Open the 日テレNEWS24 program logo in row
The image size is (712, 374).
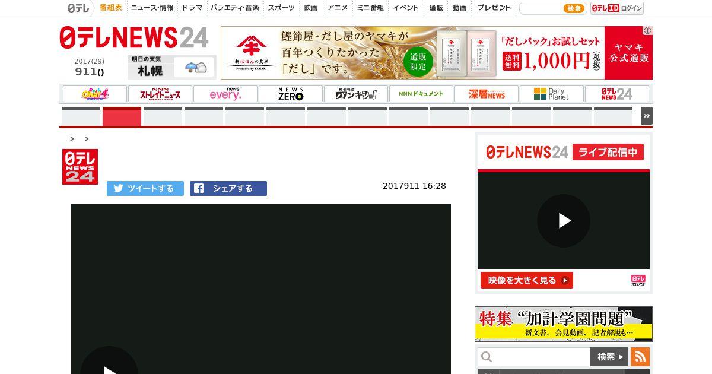tap(617, 94)
